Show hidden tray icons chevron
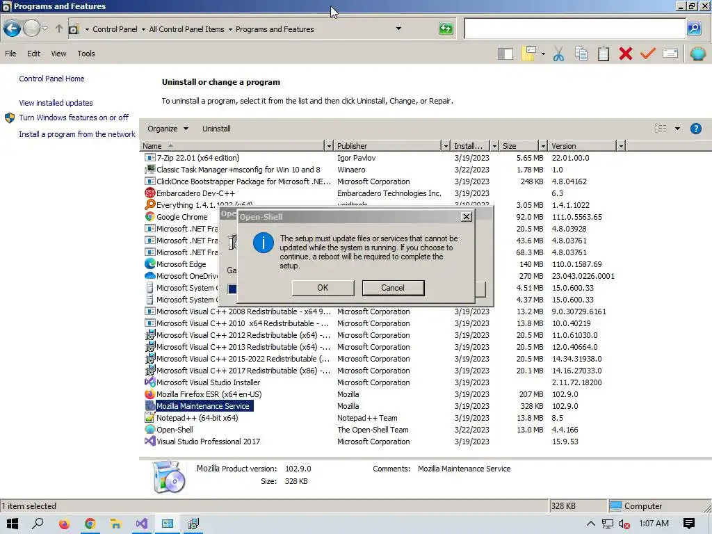Image resolution: width=712 pixels, height=534 pixels. (x=591, y=524)
